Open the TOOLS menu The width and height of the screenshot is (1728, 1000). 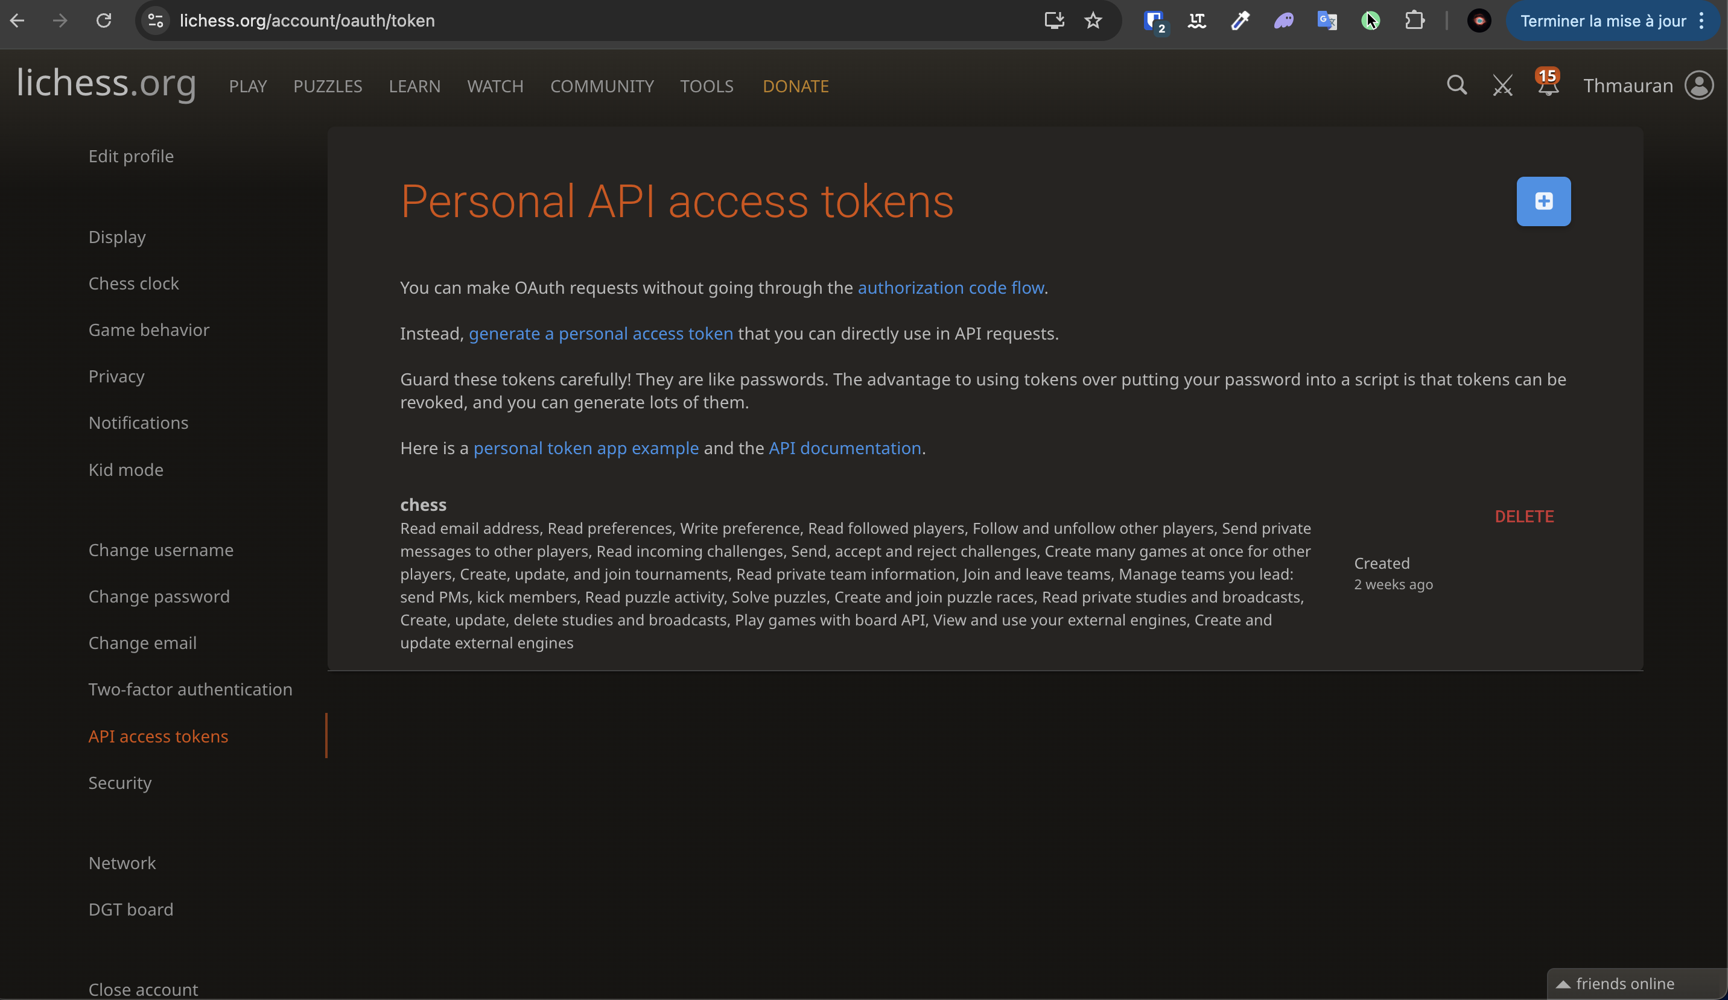coord(707,86)
